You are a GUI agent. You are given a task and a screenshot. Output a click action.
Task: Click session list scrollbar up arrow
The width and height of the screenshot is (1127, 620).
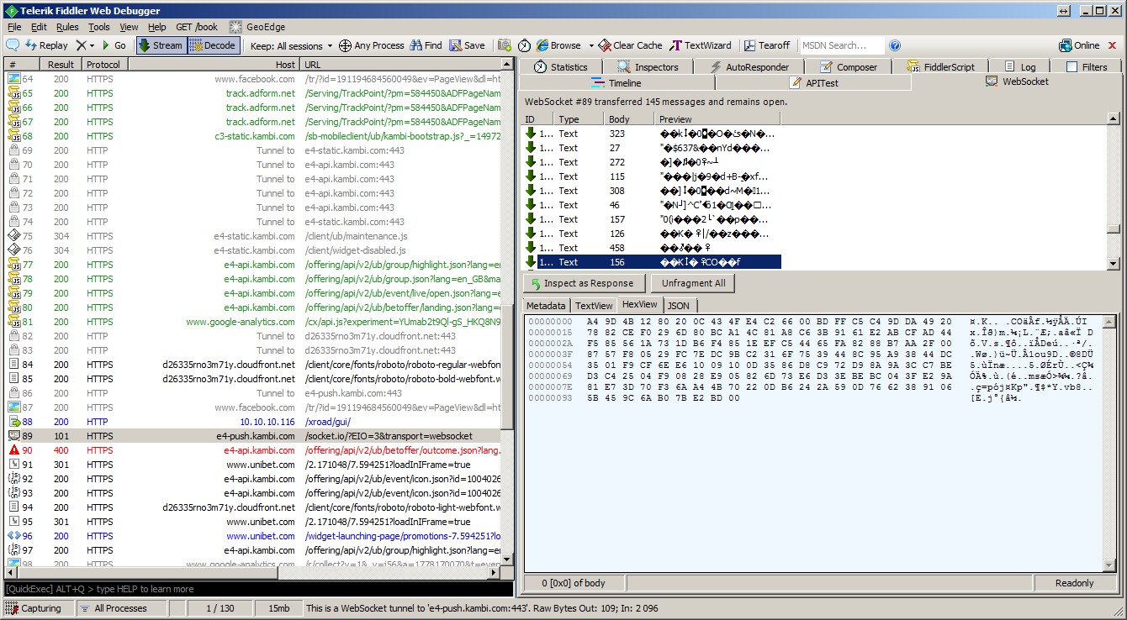tap(507, 65)
